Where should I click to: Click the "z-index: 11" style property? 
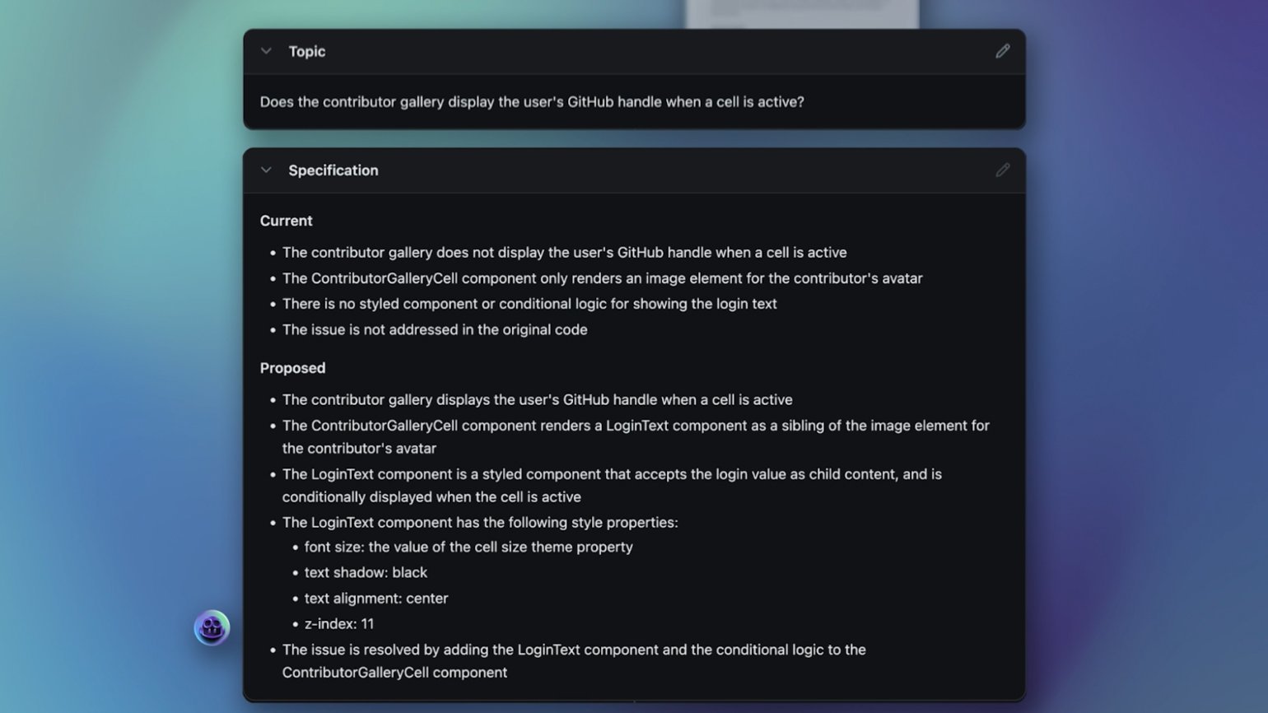(x=339, y=624)
